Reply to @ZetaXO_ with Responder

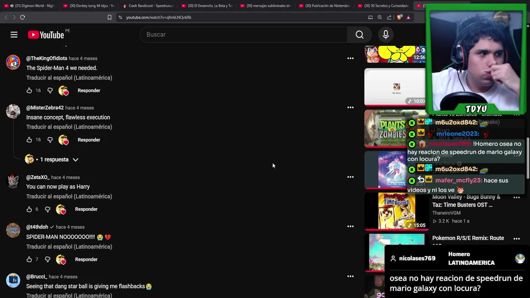(x=86, y=209)
